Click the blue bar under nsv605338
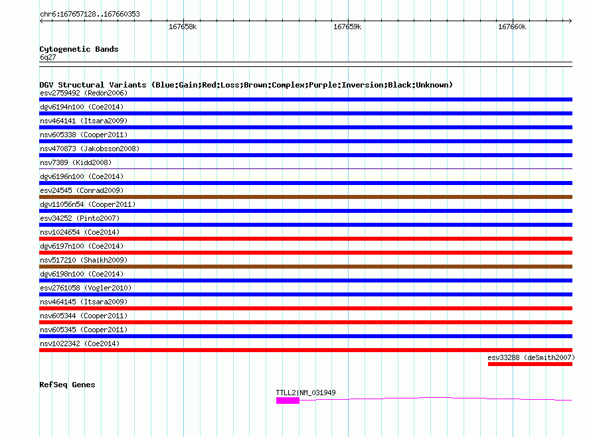Image resolution: width=591 pixels, height=437 pixels. [x=305, y=141]
